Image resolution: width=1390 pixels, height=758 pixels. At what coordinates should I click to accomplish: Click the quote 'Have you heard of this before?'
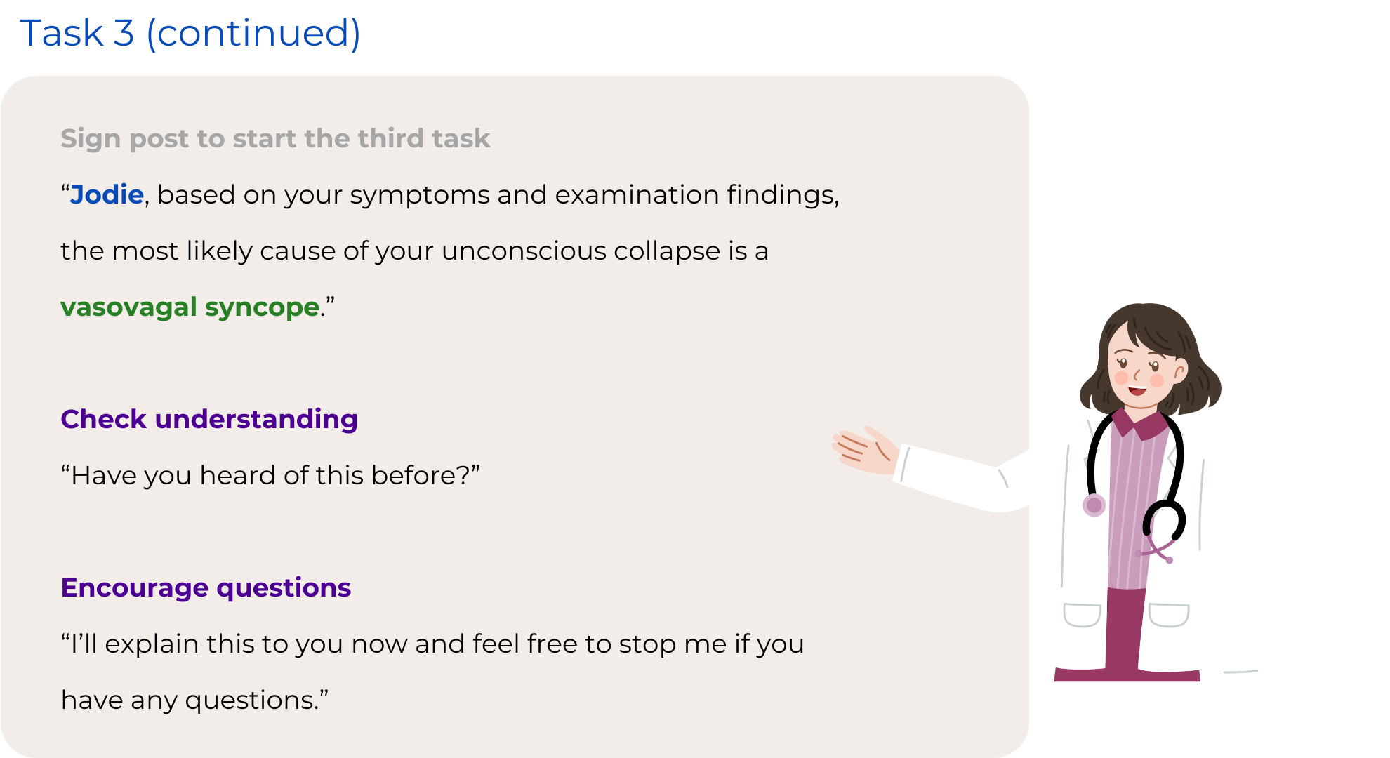coord(270,475)
